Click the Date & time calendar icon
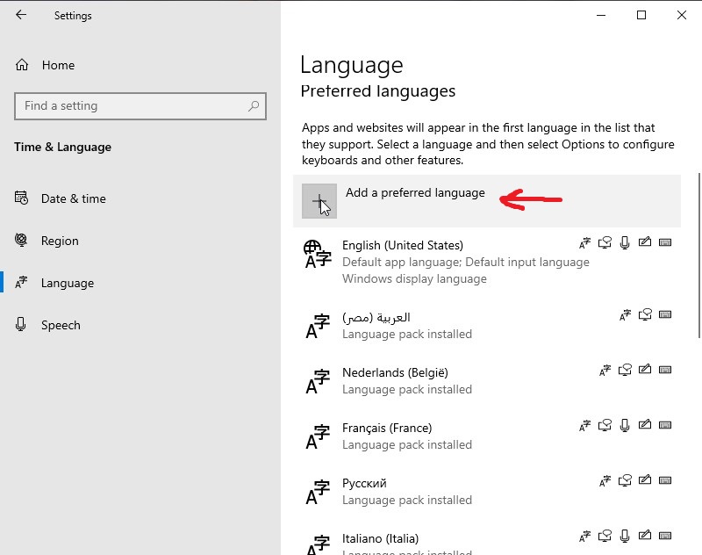The image size is (702, 555). pyautogui.click(x=21, y=198)
